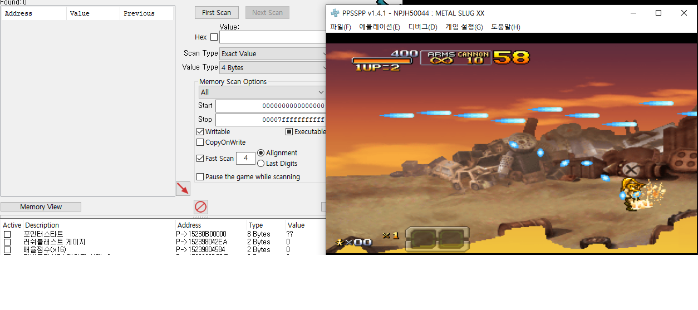
Task: Click the red arrow add-address icon
Action: click(183, 189)
